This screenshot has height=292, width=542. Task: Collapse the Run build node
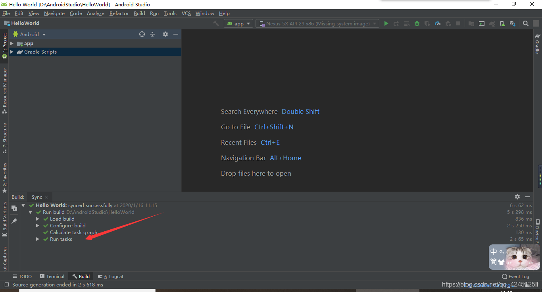tap(31, 212)
